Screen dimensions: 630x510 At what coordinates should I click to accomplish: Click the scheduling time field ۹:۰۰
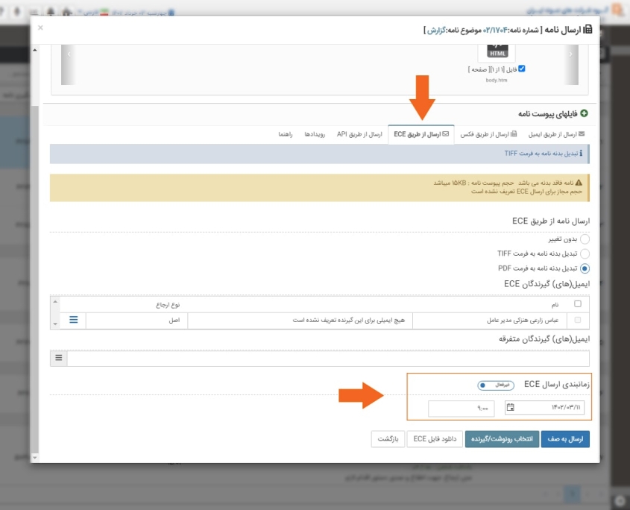[x=461, y=409]
